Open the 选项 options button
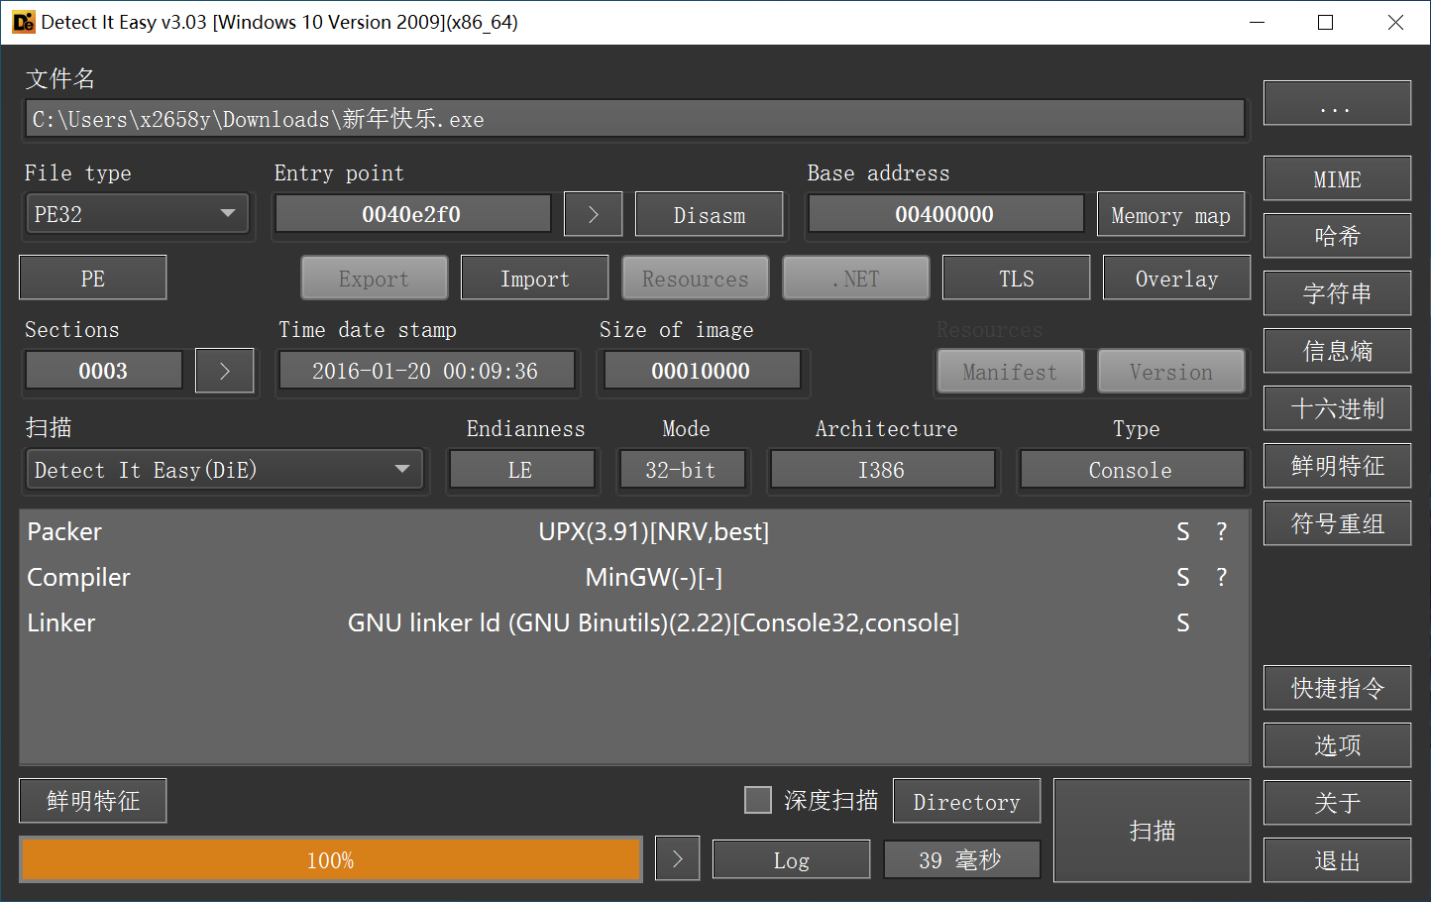 click(1337, 745)
